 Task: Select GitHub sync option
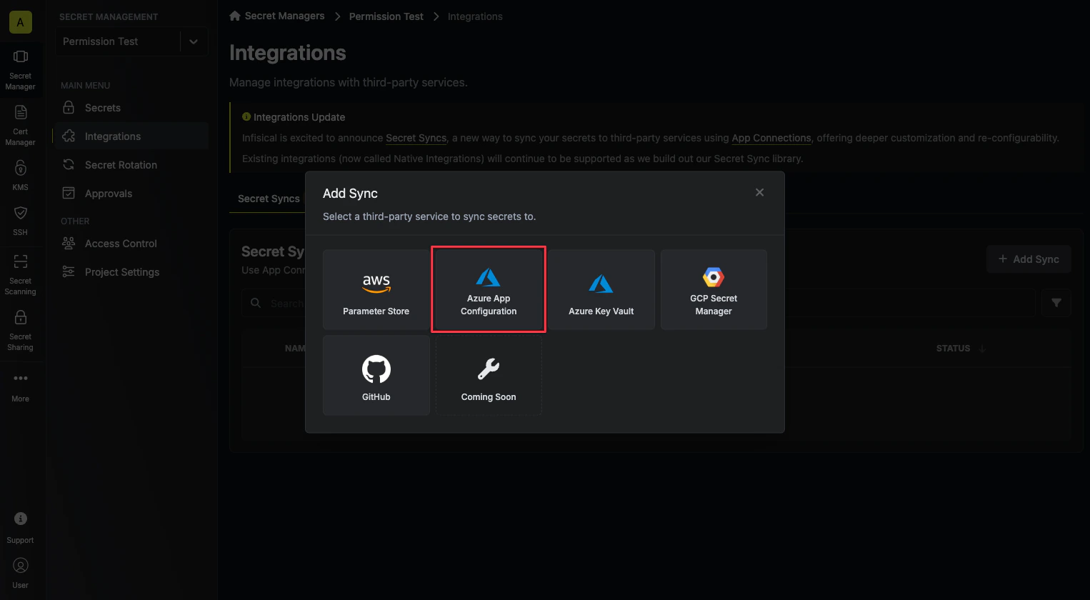coord(376,375)
